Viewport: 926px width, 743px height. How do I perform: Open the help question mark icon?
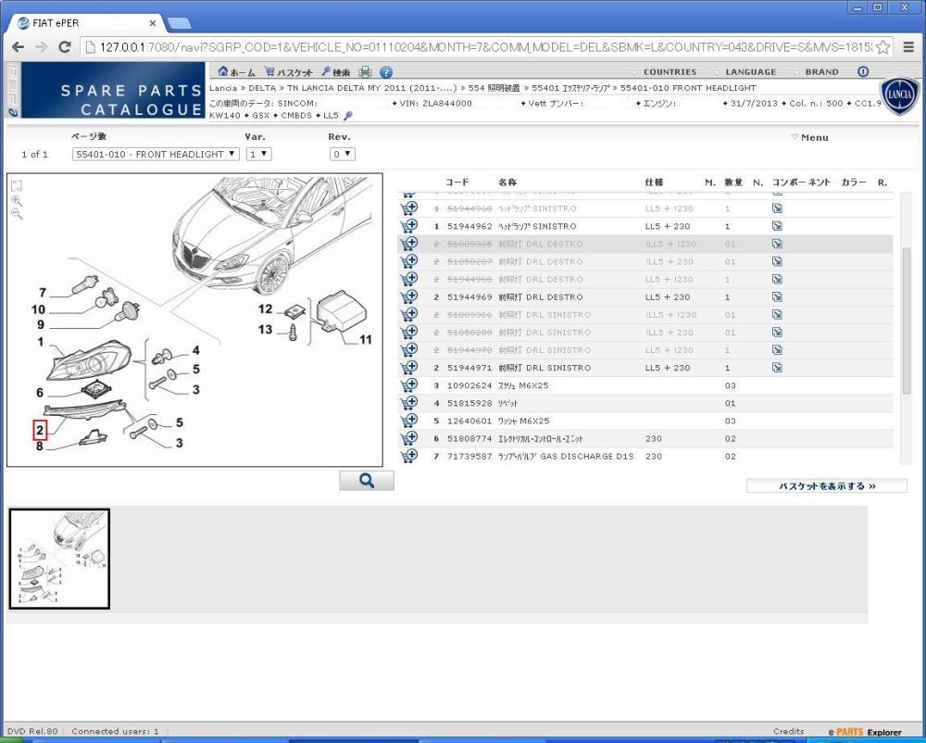point(385,72)
